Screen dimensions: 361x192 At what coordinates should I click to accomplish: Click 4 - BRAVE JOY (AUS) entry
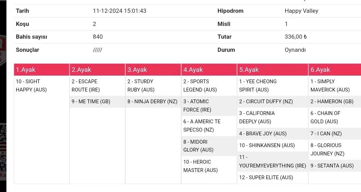tap(263, 134)
